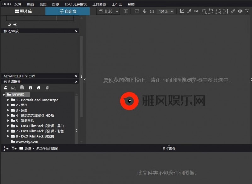
Task: Toggle the eye preview visibility icon
Action: (x=240, y=11)
